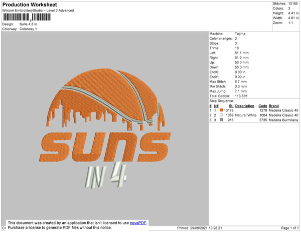Click the 'Colorway 1' value
Screen dimensions: 301x232
point(28,29)
